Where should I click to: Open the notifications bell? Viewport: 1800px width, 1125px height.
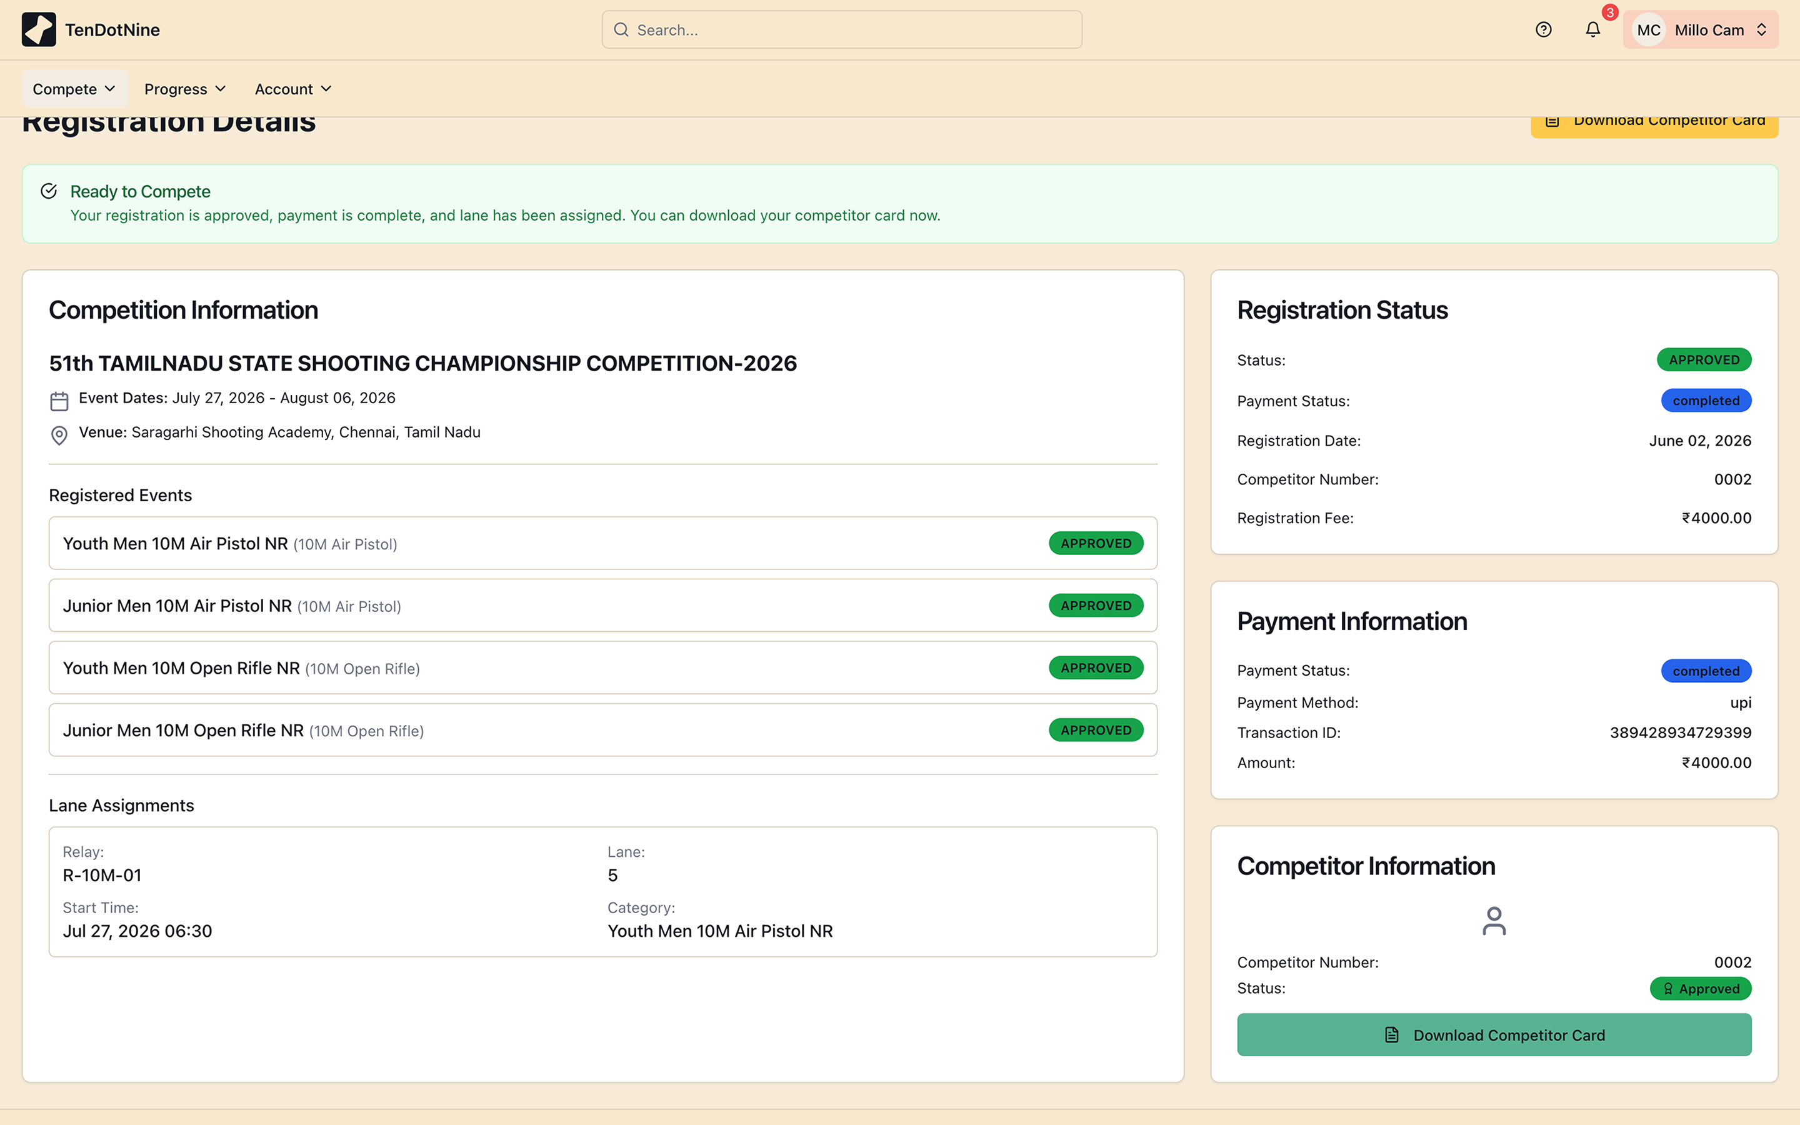pos(1592,30)
